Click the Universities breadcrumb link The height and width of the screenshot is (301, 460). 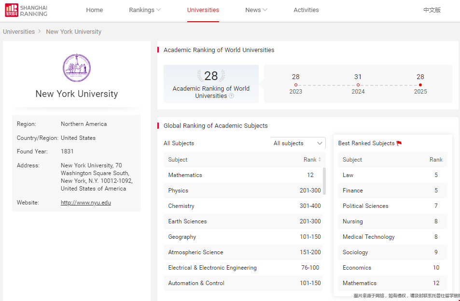[19, 31]
